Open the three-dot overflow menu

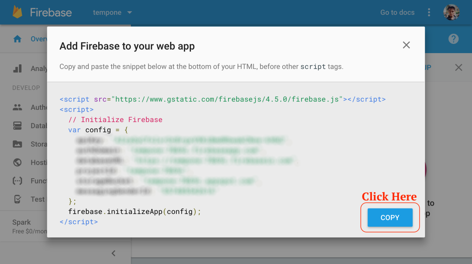click(x=429, y=12)
